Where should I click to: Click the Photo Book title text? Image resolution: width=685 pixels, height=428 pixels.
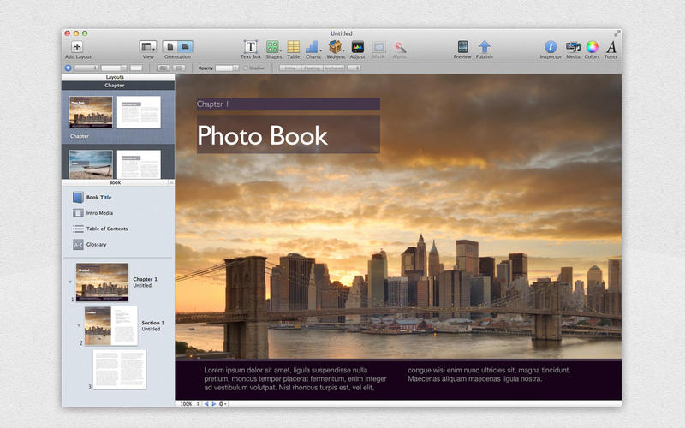click(x=262, y=136)
